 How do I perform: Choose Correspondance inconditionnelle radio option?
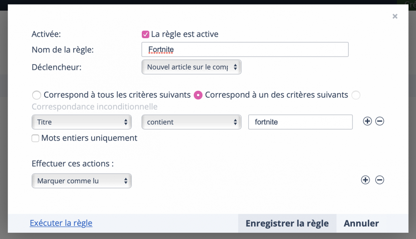point(356,95)
